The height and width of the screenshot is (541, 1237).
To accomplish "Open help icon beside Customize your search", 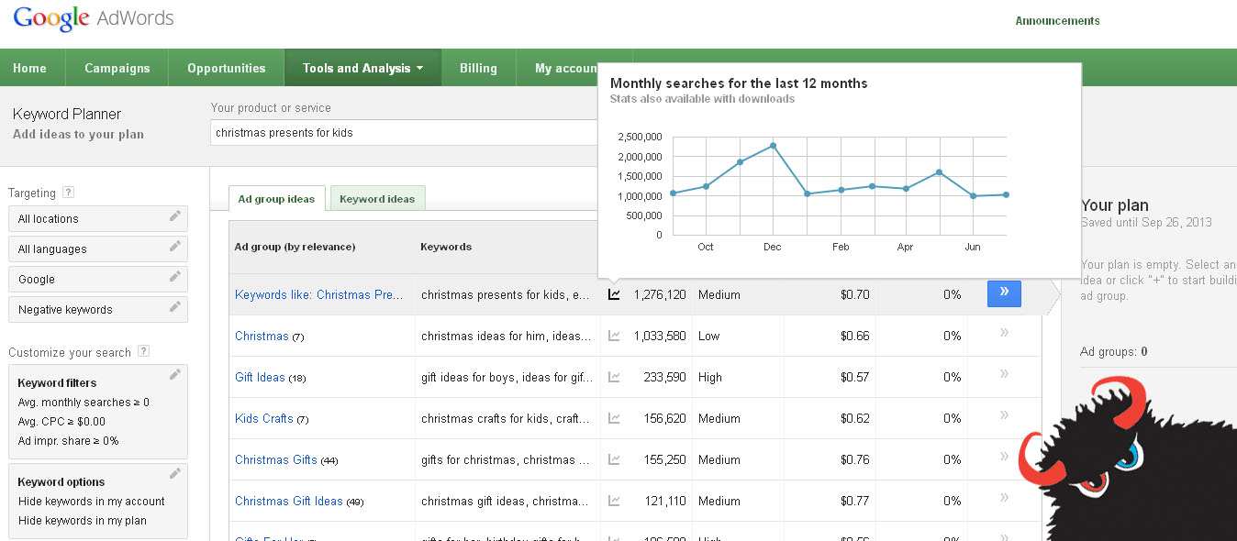I will point(143,351).
